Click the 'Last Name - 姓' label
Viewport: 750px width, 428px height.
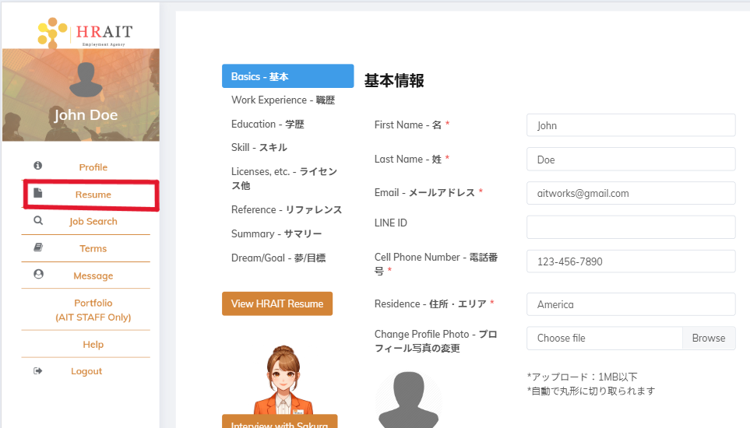tap(408, 159)
